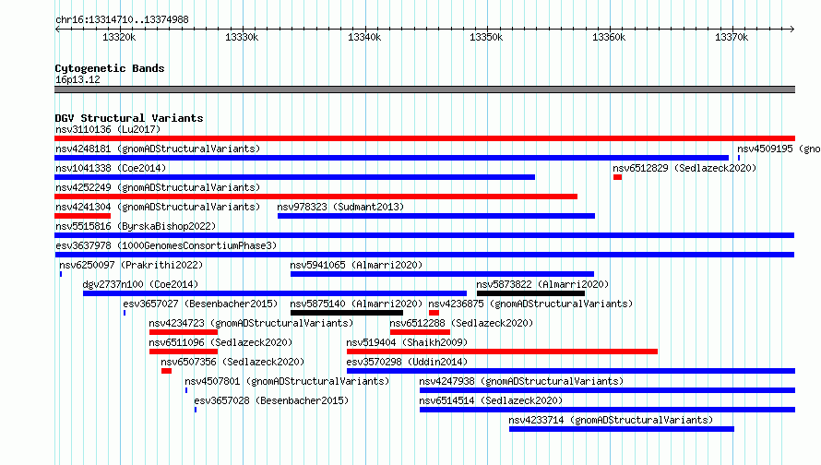
Task: Click the small red nsv6507356 bar
Action: (x=166, y=371)
